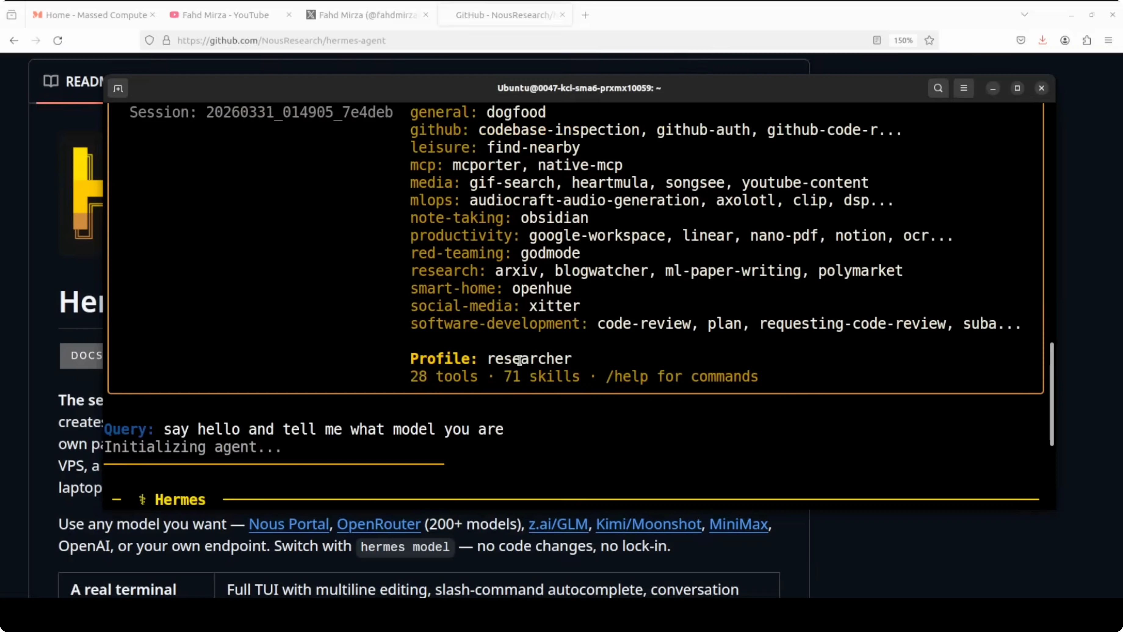Viewport: 1123px width, 632px height.
Task: Open Firefox downloads panel
Action: (1042, 41)
